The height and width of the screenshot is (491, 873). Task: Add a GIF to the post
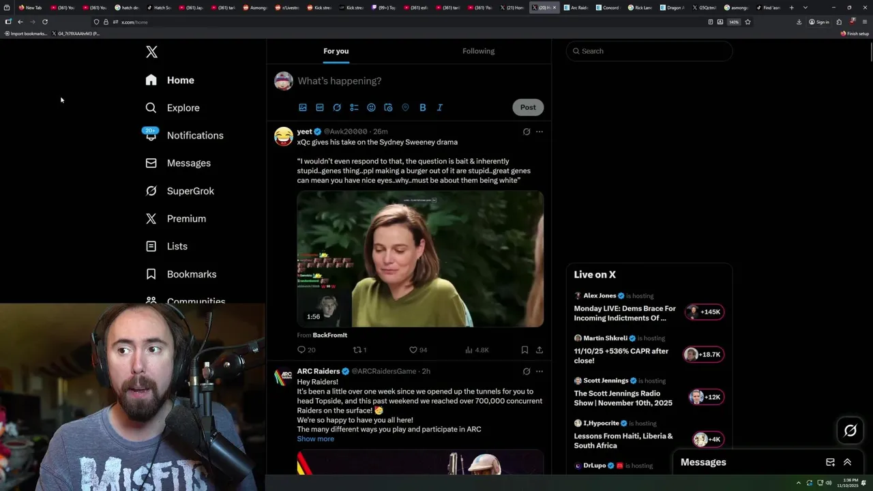click(320, 107)
